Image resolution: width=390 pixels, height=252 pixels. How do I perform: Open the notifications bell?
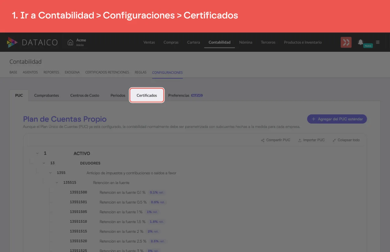pyautogui.click(x=361, y=42)
